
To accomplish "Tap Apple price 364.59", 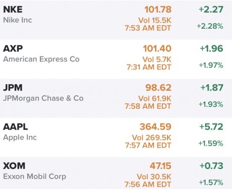I will point(155,127).
